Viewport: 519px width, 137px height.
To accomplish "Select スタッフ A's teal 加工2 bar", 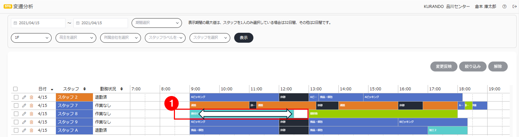I will pyautogui.click(x=448, y=130).
